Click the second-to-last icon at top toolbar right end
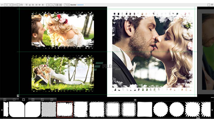This screenshot has height=124, width=214. pyautogui.click(x=209, y=5)
